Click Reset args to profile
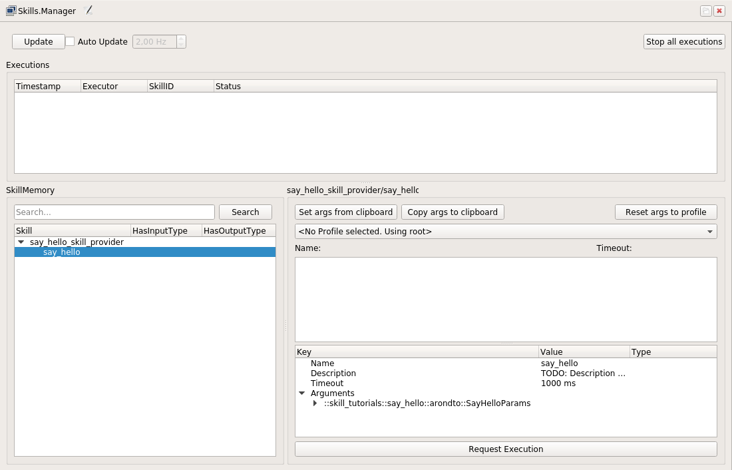 click(665, 212)
